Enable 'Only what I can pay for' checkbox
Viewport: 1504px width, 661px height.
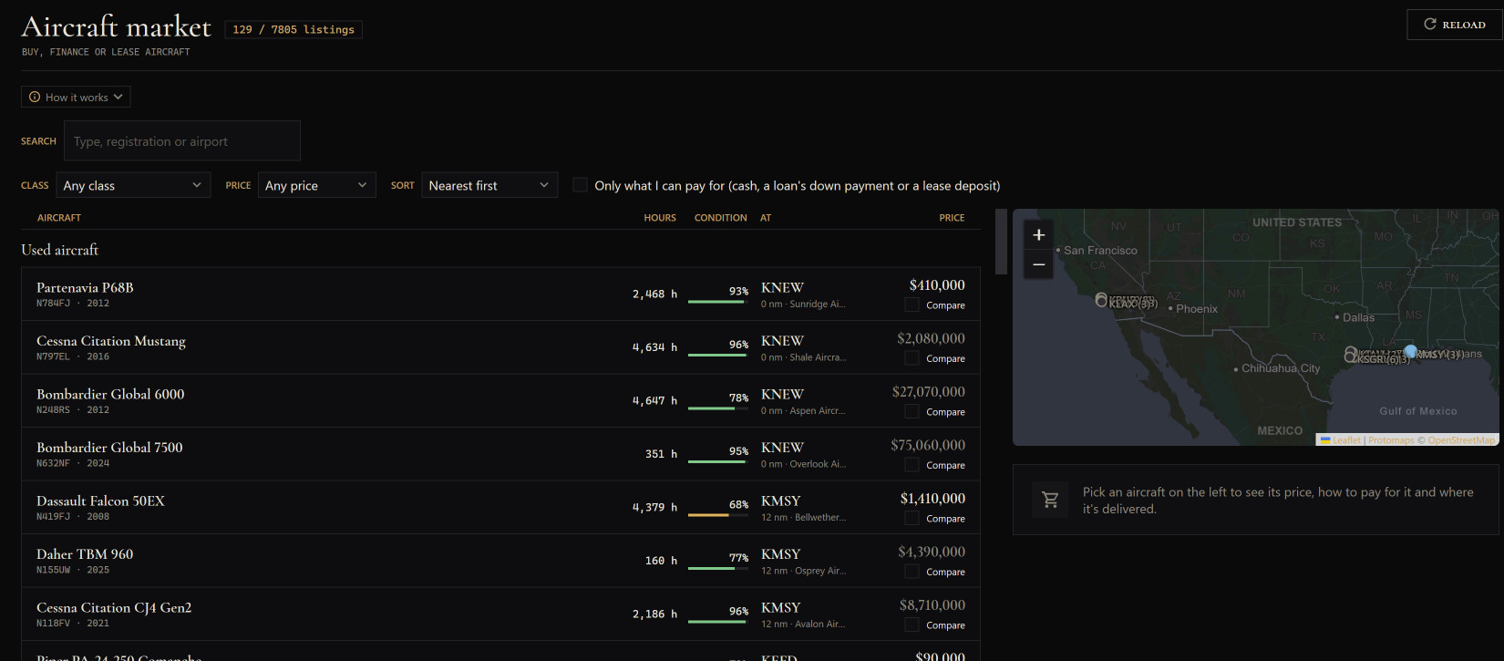(x=580, y=185)
